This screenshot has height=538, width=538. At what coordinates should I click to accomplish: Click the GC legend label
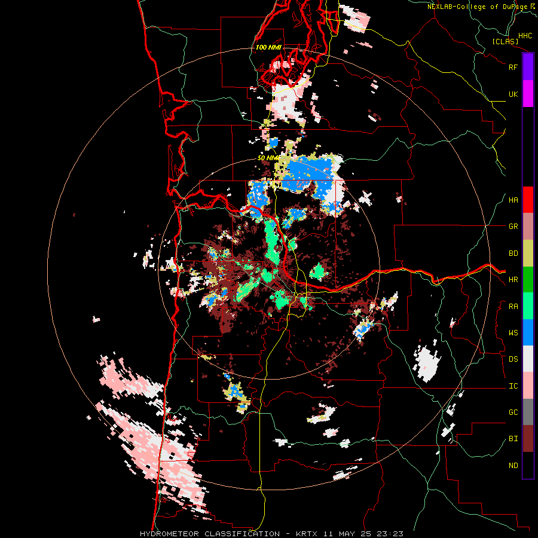(x=513, y=412)
